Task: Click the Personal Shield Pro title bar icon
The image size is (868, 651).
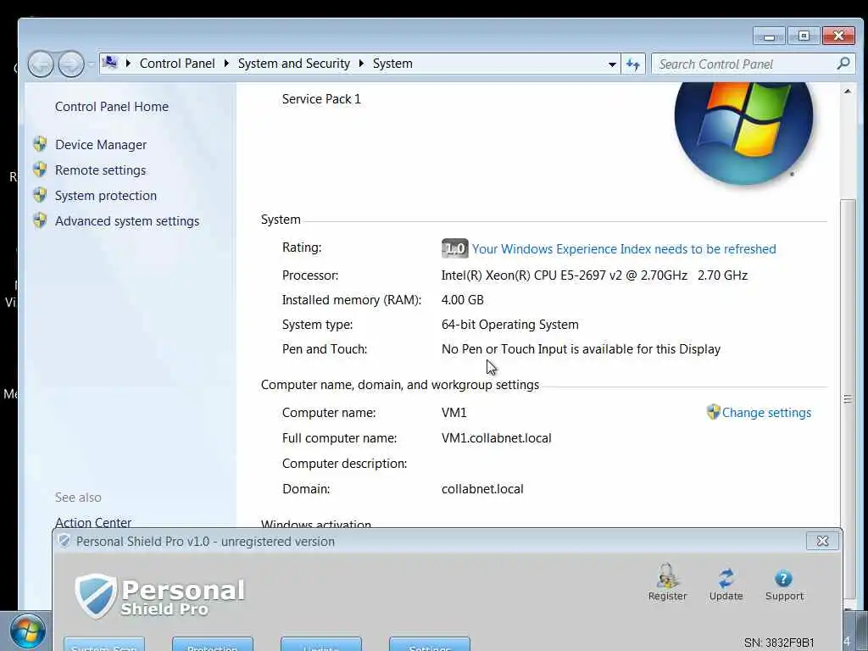Action: 64,541
